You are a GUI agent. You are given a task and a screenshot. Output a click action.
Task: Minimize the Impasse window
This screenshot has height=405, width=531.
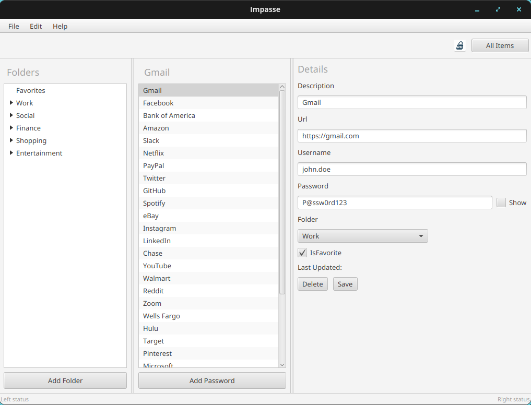(477, 10)
